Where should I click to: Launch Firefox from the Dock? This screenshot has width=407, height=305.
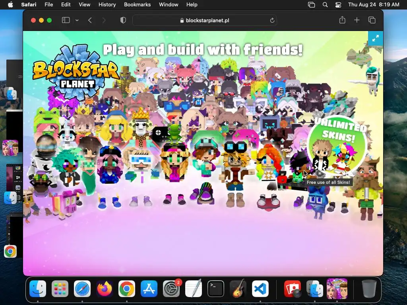105,289
